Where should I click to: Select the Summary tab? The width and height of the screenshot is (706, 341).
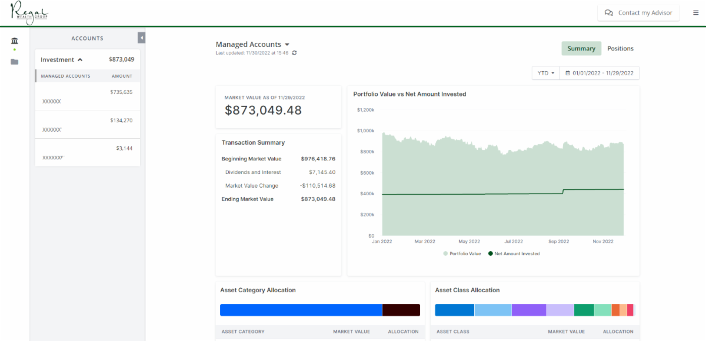581,49
